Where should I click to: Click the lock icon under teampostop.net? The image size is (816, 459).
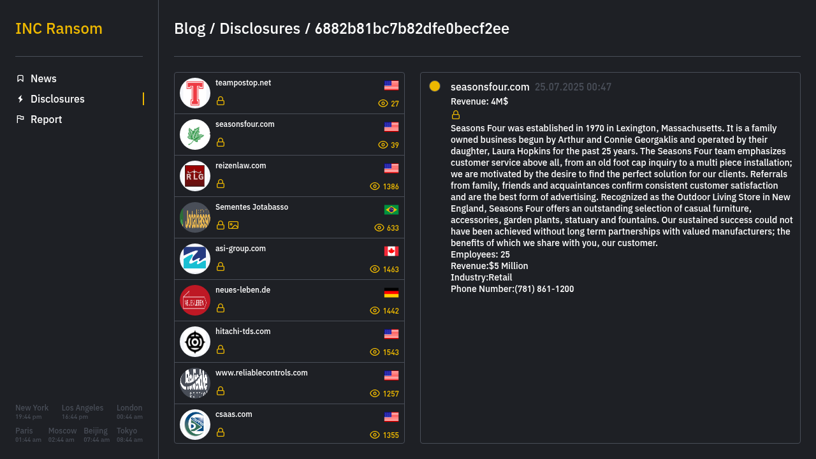[221, 101]
